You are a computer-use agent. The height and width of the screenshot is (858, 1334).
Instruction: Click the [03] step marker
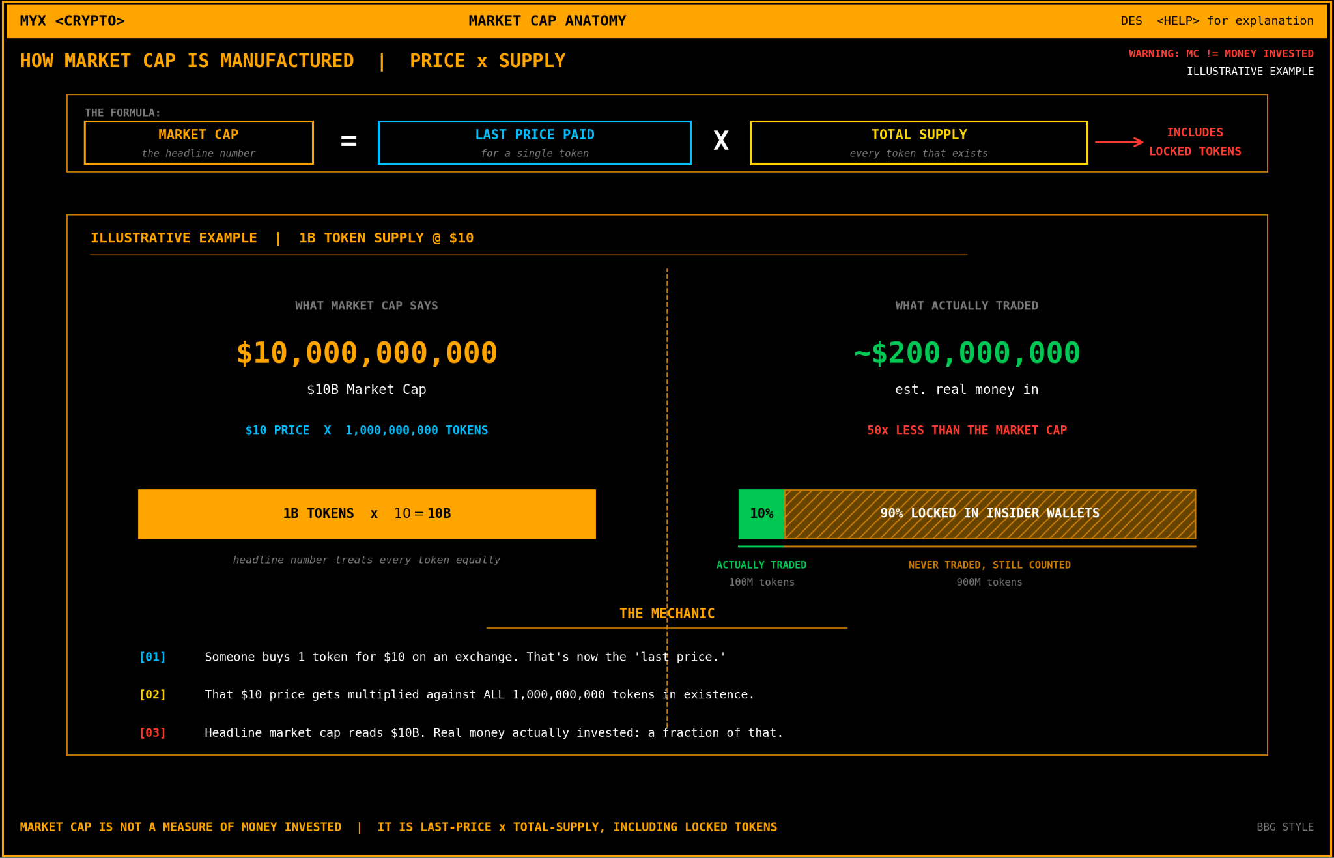[152, 733]
